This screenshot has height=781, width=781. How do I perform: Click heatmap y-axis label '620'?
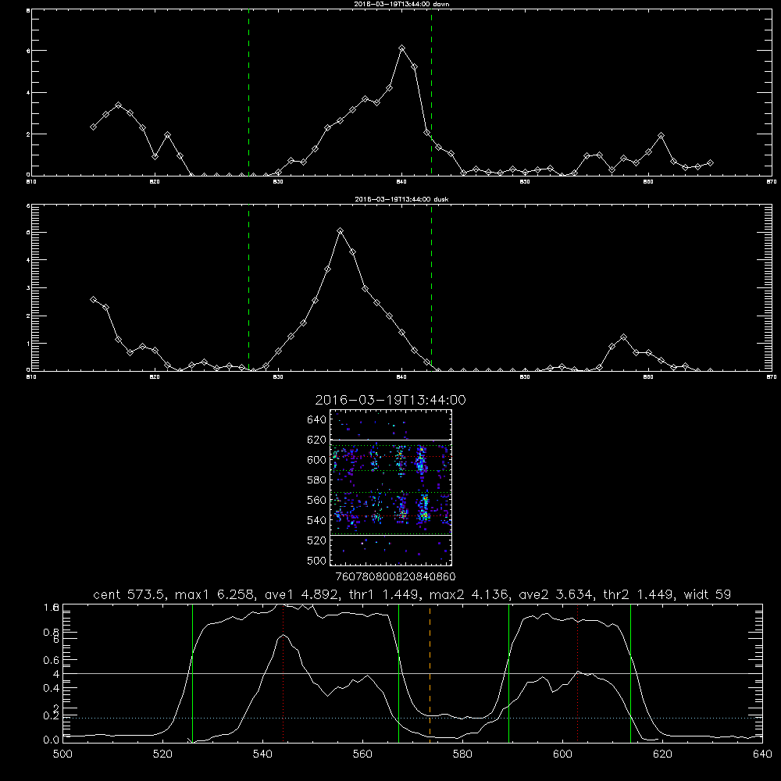(317, 440)
